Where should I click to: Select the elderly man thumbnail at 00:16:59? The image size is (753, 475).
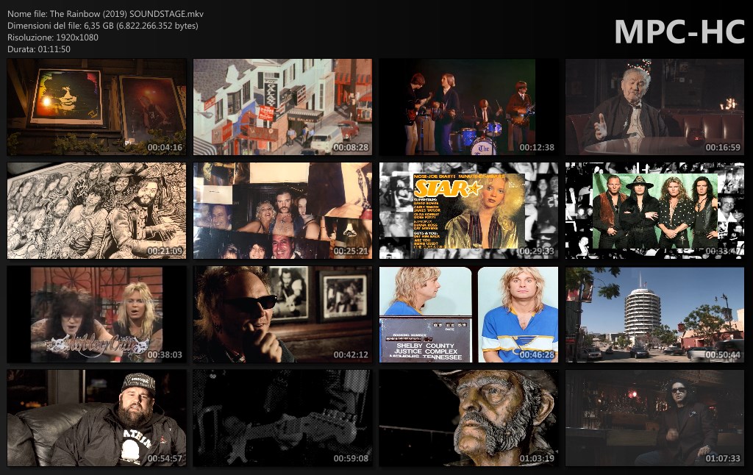(x=654, y=107)
